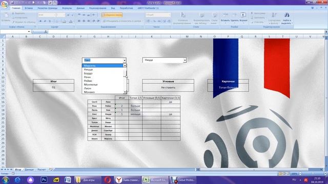Pick Ренн in the team list
This screenshot has height=184, width=328.
click(102, 77)
